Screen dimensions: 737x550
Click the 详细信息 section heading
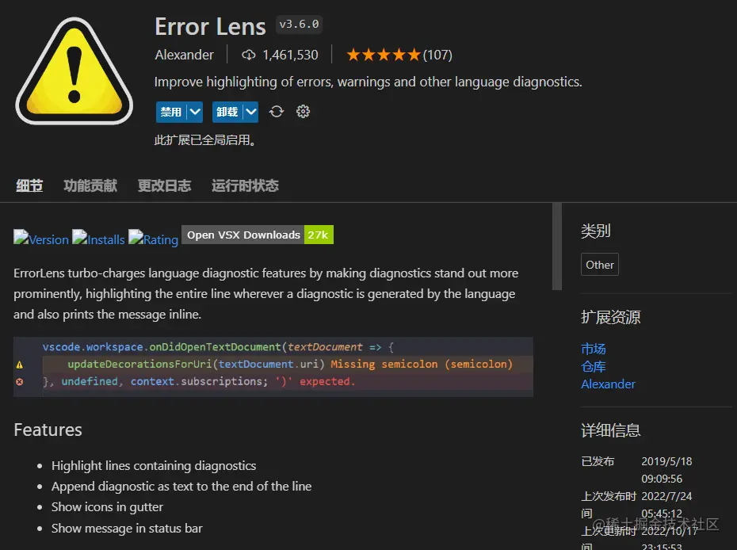tap(610, 430)
